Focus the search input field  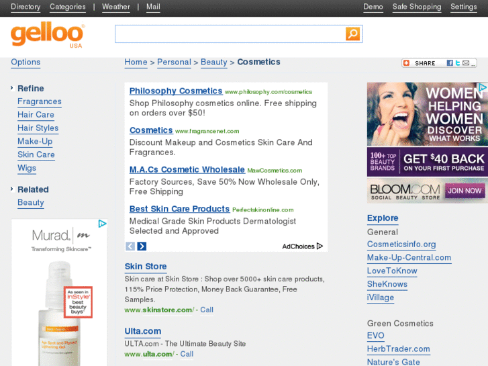[230, 34]
